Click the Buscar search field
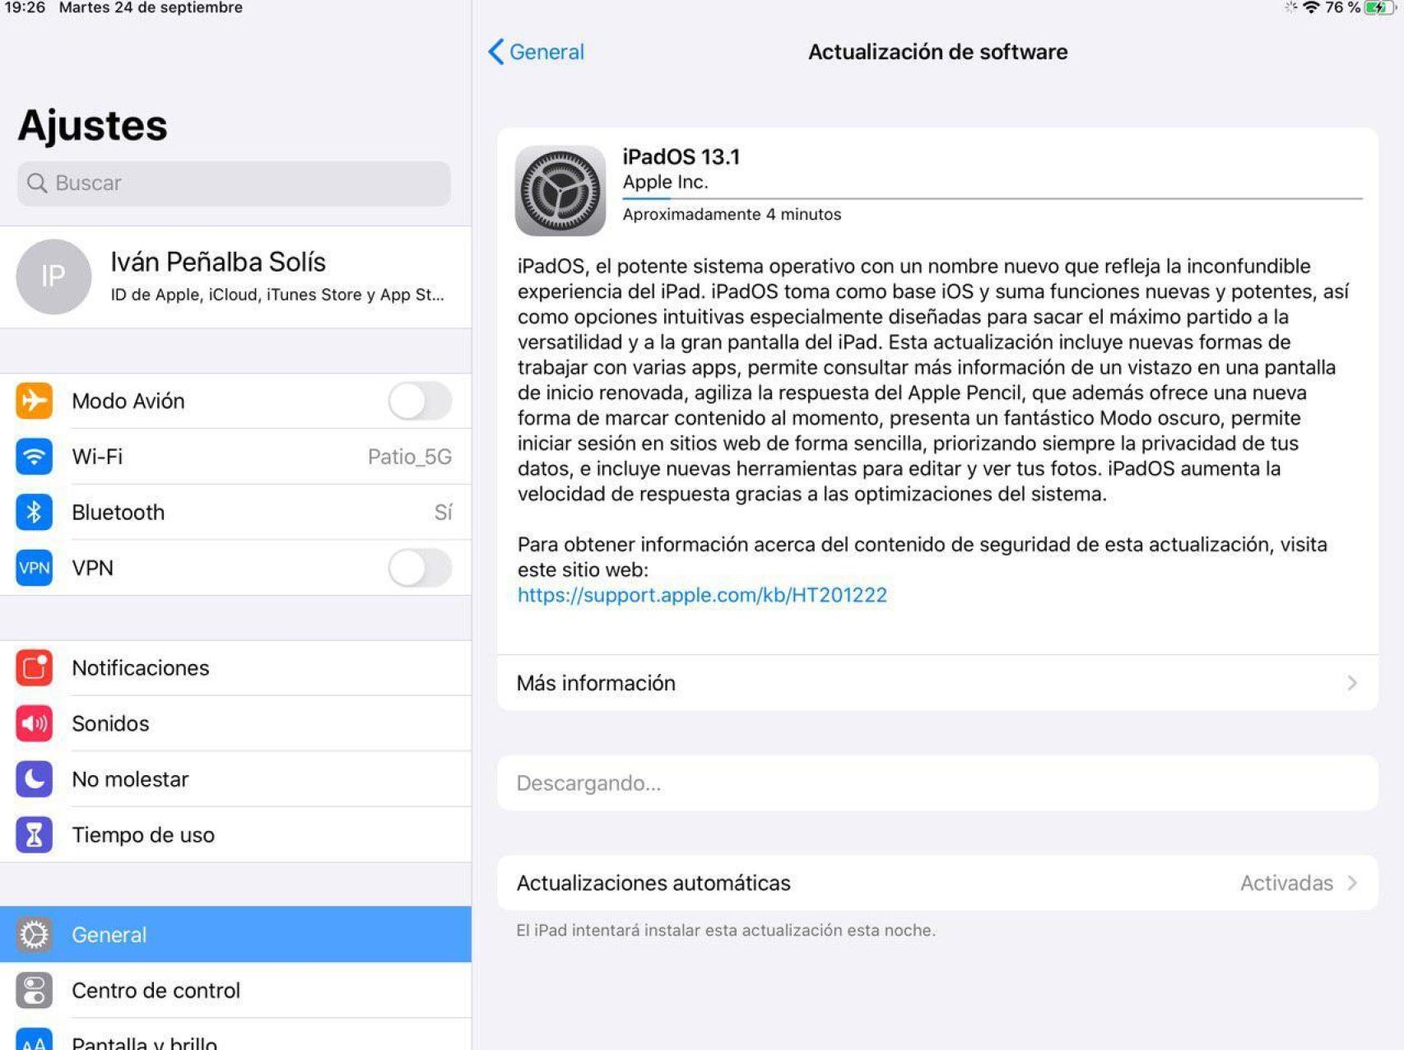This screenshot has width=1404, height=1050. click(x=233, y=183)
